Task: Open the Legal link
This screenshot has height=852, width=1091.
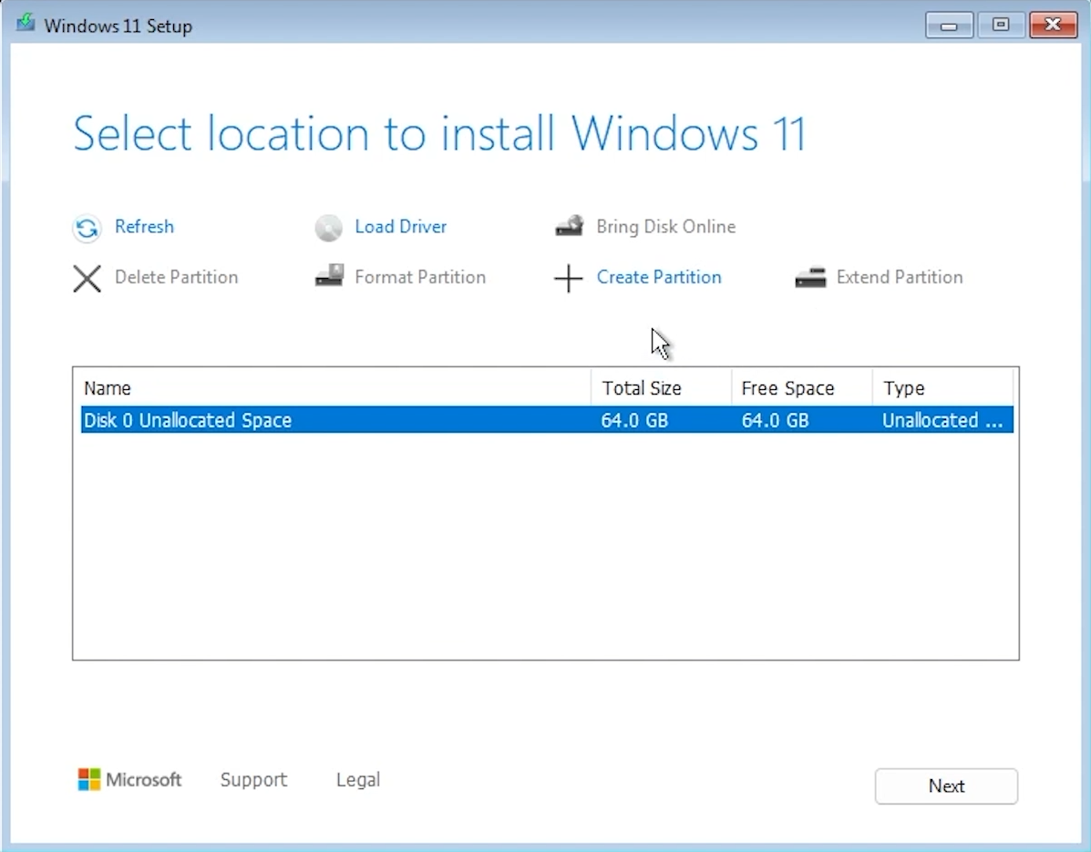Action: pos(357,780)
